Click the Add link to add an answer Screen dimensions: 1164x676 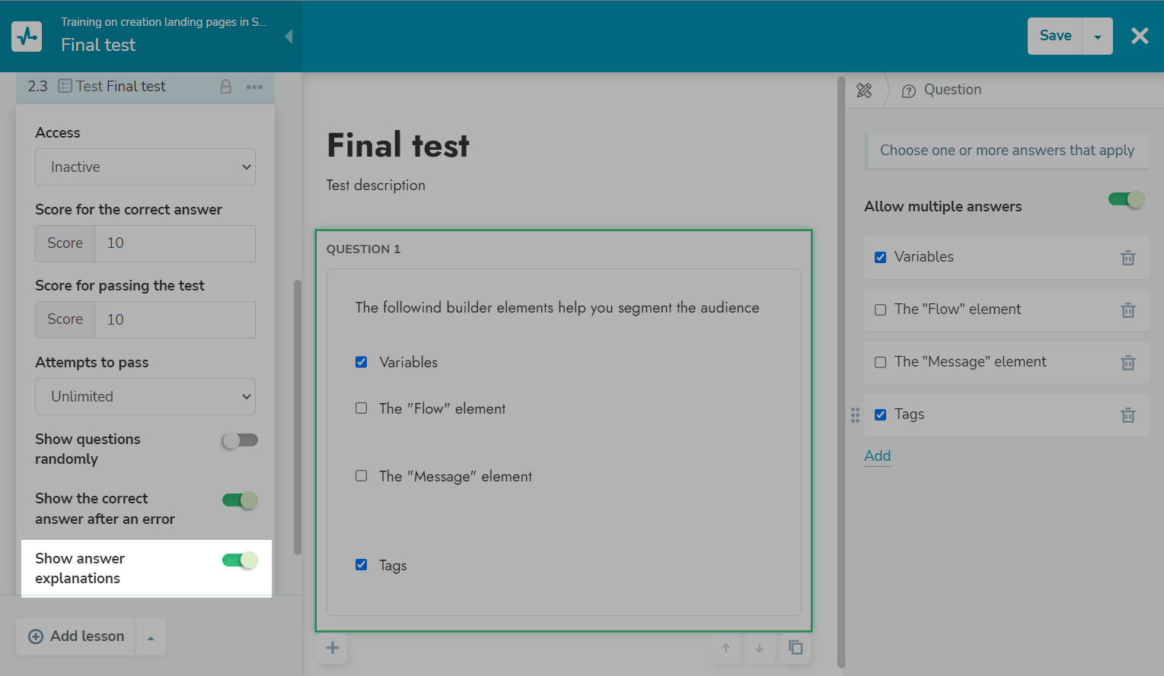click(877, 456)
